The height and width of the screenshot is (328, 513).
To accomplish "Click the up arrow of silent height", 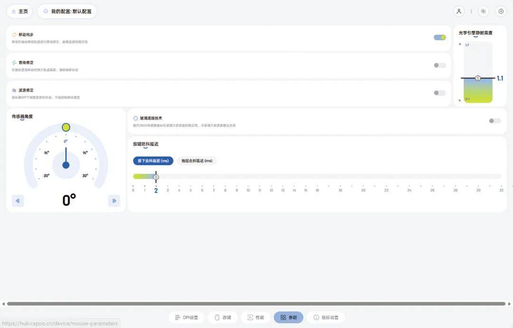I will click(460, 44).
